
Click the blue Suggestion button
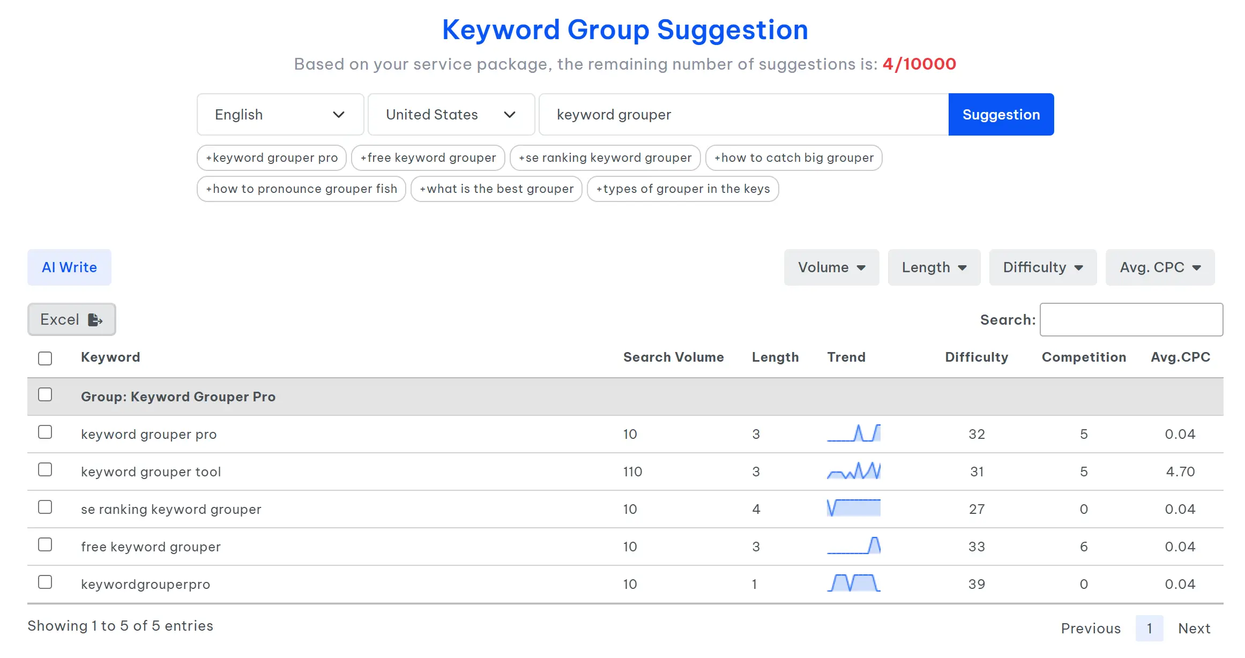click(x=1001, y=115)
